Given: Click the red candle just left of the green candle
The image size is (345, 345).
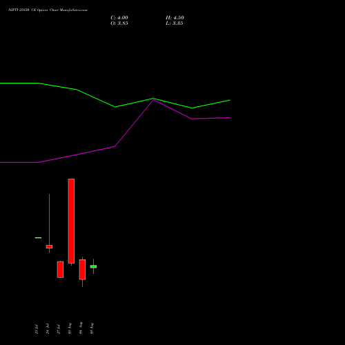Looking at the screenshot, I should coord(82,270).
